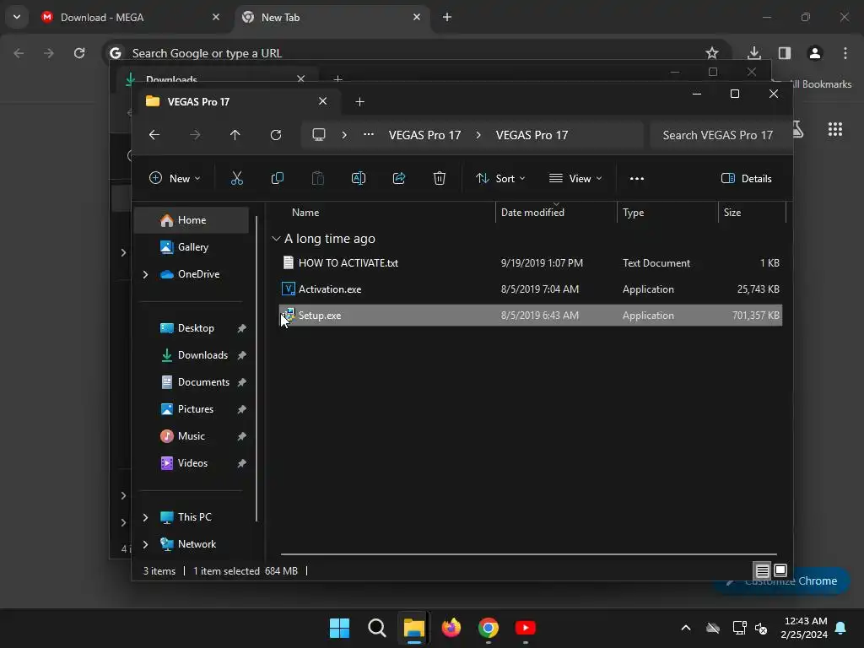Switch to the Download - MEGA tab
The image size is (864, 648).
(x=130, y=18)
